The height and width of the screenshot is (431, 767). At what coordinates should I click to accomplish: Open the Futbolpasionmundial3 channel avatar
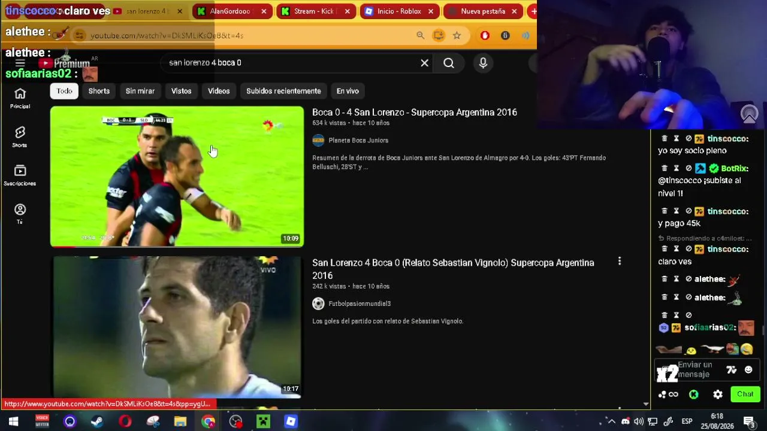[x=318, y=303]
